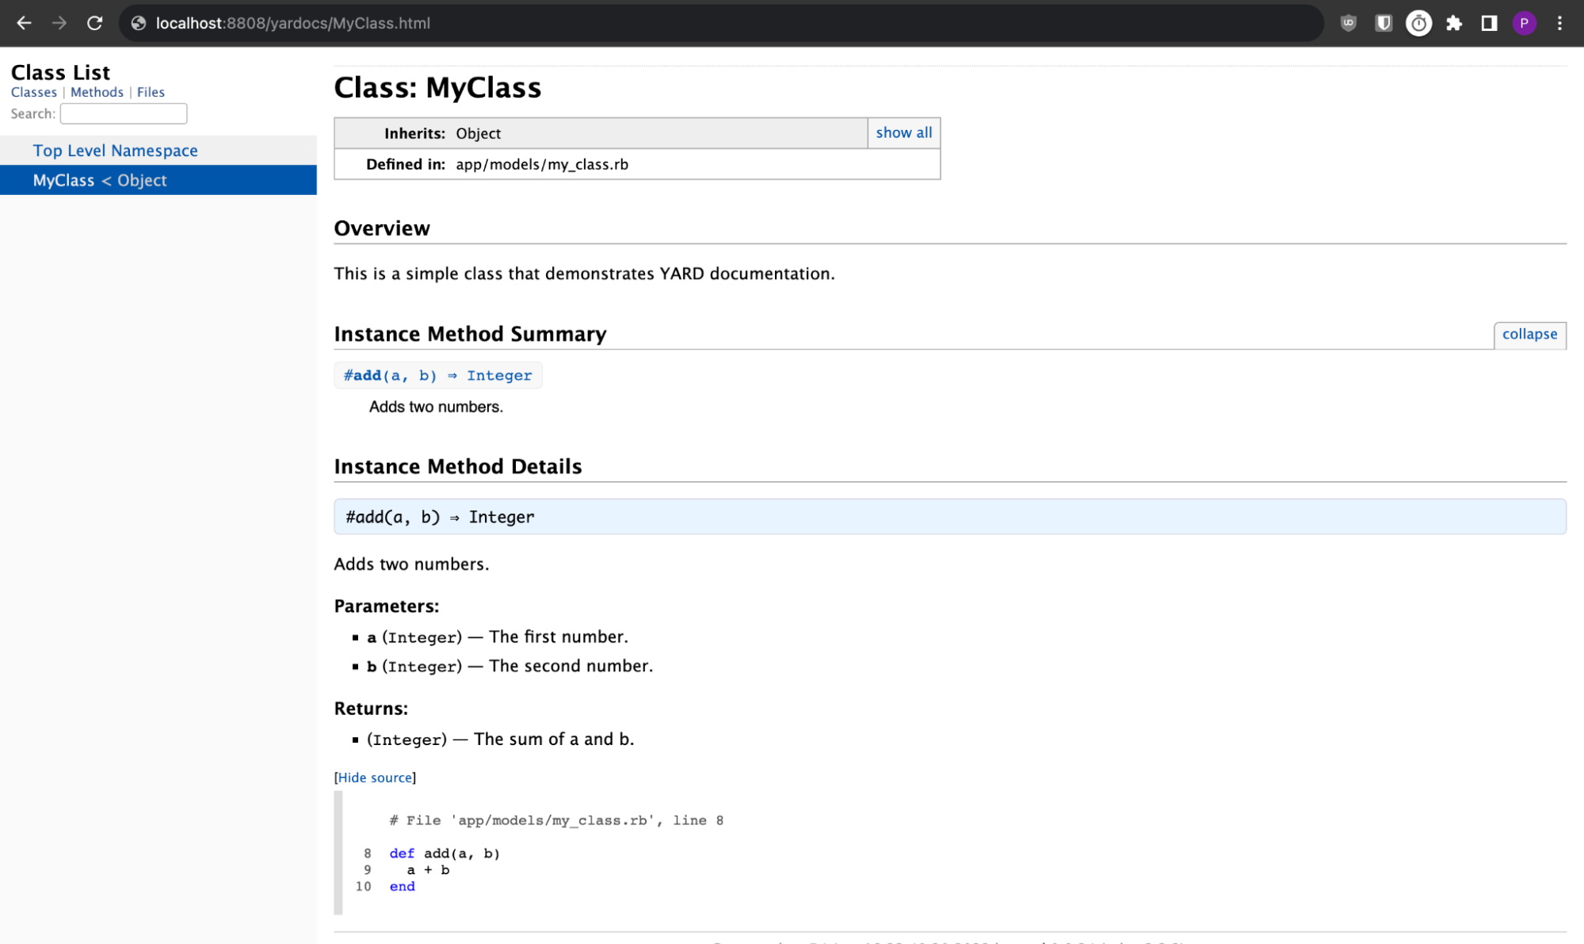Toggle the browser side panel icon
The width and height of the screenshot is (1584, 944).
[x=1489, y=23]
